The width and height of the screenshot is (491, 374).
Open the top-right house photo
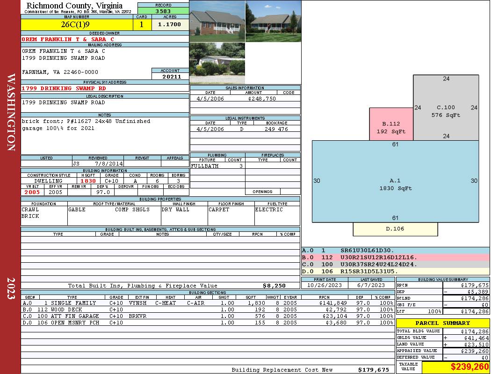pyautogui.click(x=273, y=21)
